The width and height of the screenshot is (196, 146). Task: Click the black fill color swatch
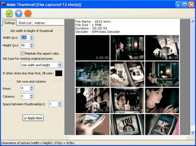(x=59, y=73)
